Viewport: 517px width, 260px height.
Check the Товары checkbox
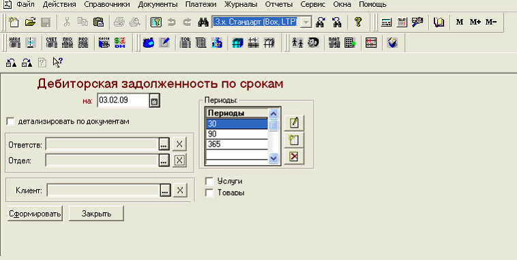pyautogui.click(x=209, y=192)
